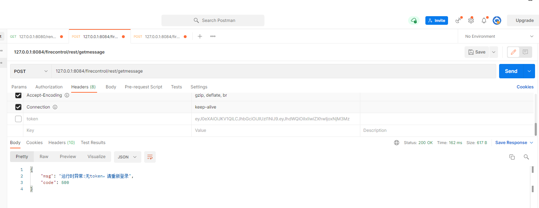Copy the response body with copy icon
The width and height of the screenshot is (539, 208).
[x=512, y=157]
